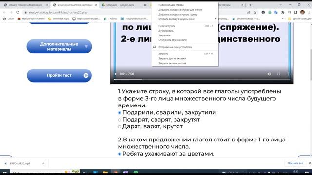This screenshot has height=175, width=312.
Task: Switch to the 'Мой диск – Google Диск' tab
Action: click(123, 5)
